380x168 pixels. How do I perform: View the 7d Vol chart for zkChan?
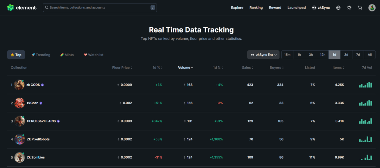pyautogui.click(x=365, y=103)
